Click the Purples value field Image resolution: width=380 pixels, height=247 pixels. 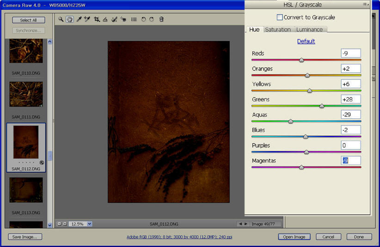coord(351,145)
